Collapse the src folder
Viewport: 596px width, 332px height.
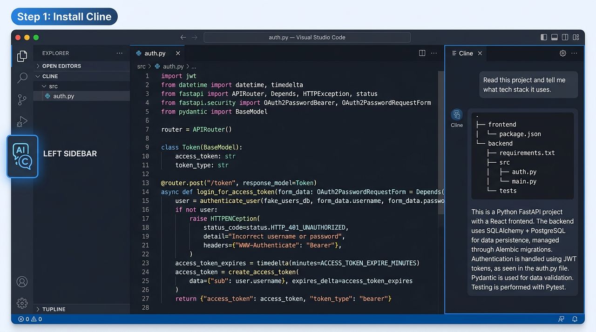tap(81, 86)
